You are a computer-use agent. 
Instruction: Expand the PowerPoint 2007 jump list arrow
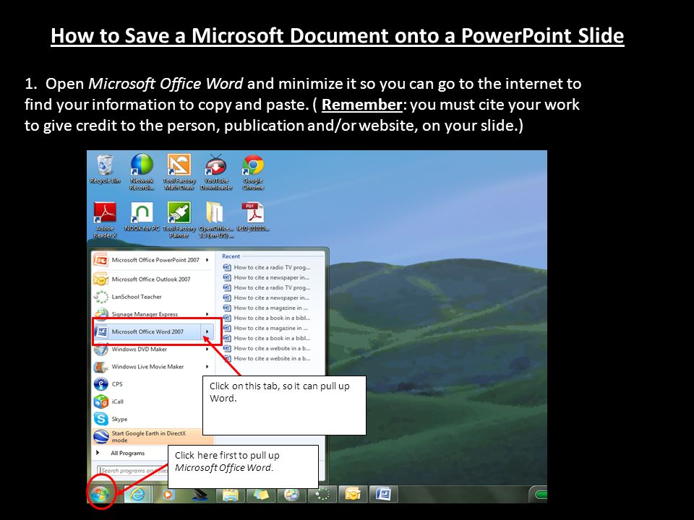coord(207,260)
